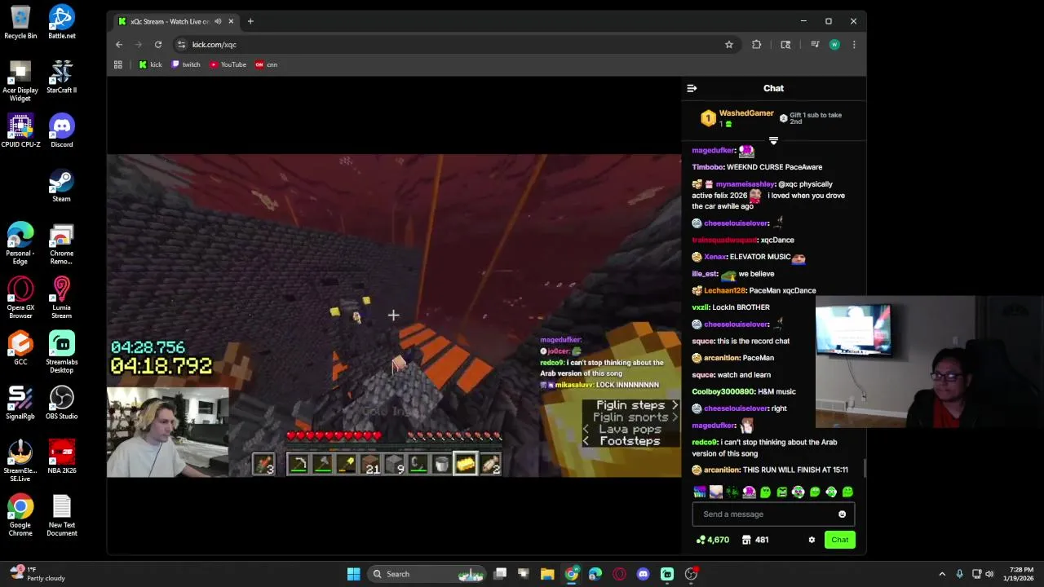1044x587 pixels.
Task: Open OBS Studio desktop icon
Action: [x=62, y=403]
